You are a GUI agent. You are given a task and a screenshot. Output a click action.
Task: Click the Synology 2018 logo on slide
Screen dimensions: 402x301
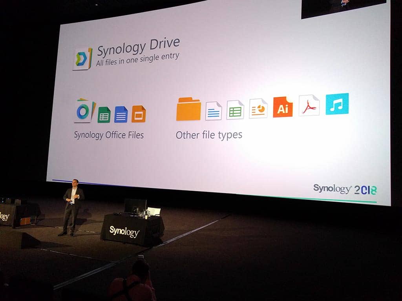coord(345,189)
